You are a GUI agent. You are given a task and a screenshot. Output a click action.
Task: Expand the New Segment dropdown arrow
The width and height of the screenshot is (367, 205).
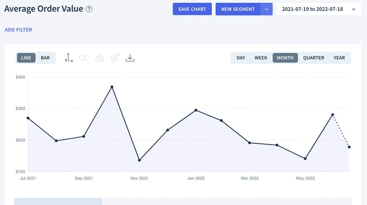pos(266,9)
